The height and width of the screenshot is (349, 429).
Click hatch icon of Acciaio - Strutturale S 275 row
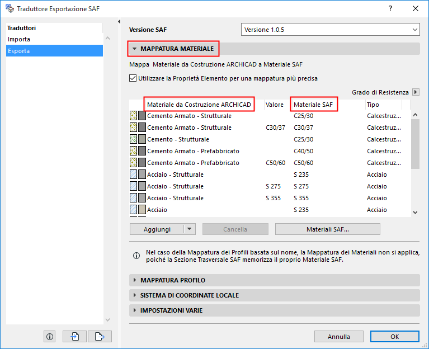point(133,186)
